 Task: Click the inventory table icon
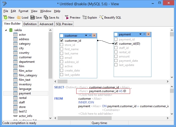[x=15, y=84]
